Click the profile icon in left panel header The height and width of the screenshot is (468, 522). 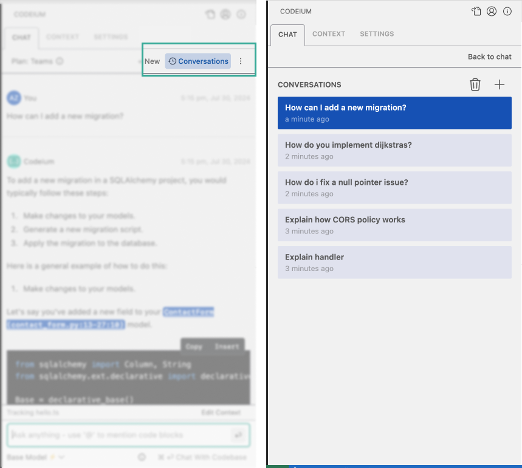coord(225,15)
